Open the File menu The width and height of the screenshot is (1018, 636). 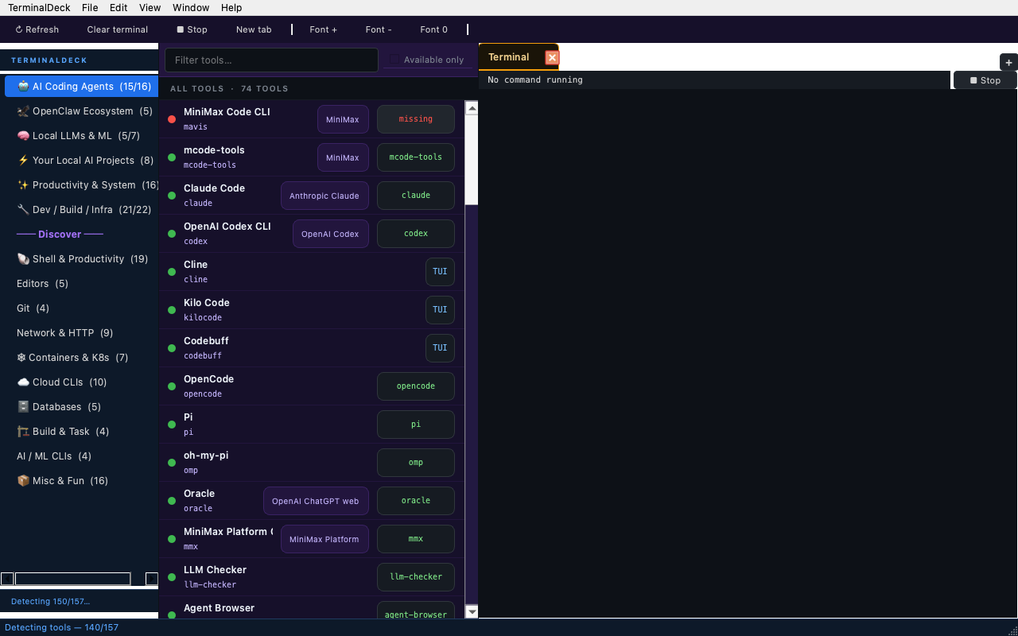[90, 8]
